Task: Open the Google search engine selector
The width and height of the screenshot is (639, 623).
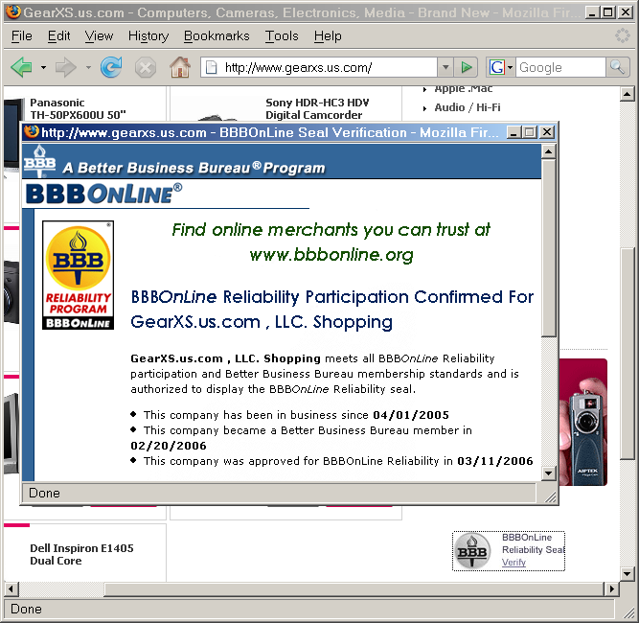Action: [501, 67]
